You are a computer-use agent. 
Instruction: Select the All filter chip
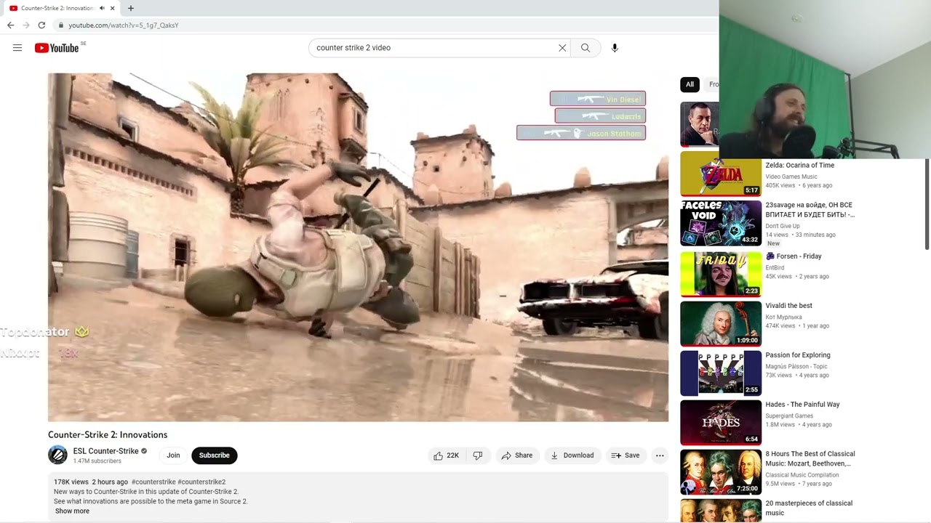(x=690, y=84)
